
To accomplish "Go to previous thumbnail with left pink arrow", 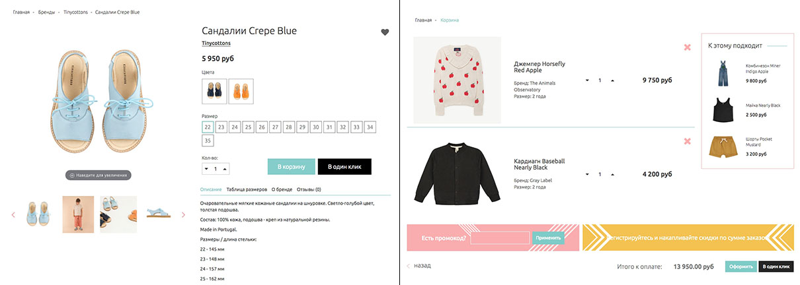I will click(x=13, y=214).
